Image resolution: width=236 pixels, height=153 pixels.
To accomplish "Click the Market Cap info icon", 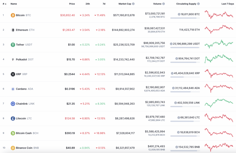I will point(133,4).
